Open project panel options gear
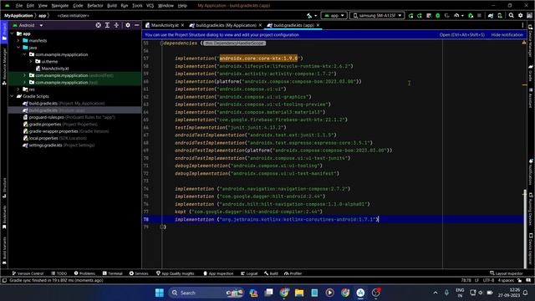 (128, 25)
